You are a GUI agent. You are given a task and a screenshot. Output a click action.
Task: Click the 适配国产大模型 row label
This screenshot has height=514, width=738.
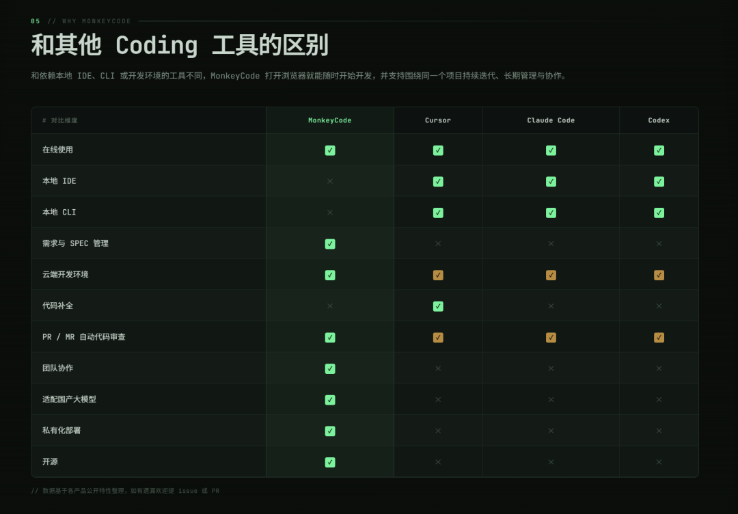point(69,399)
